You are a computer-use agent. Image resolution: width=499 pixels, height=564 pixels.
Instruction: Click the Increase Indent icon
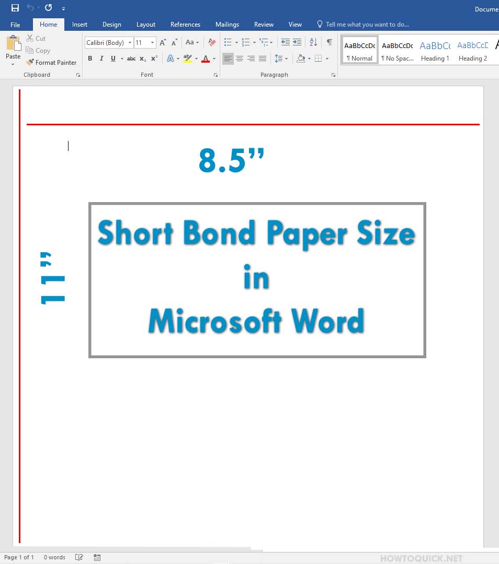[x=297, y=42]
